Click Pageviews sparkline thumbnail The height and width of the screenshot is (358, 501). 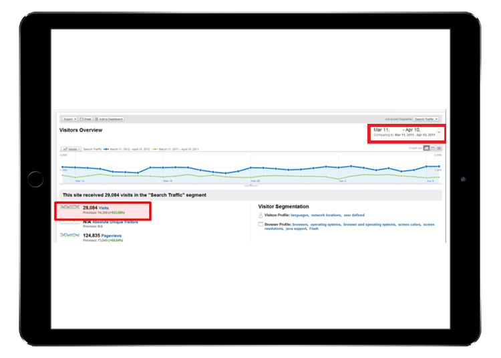(69, 235)
